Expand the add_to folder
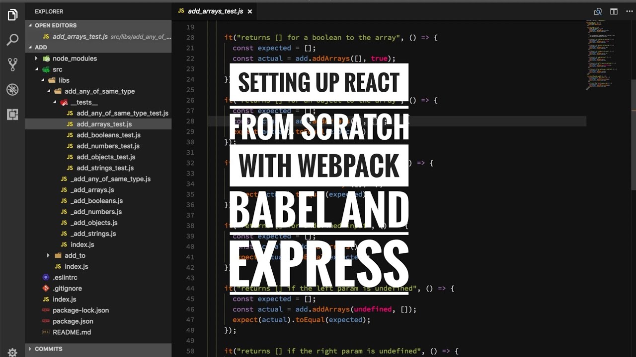The height and width of the screenshot is (357, 636). click(98, 255)
